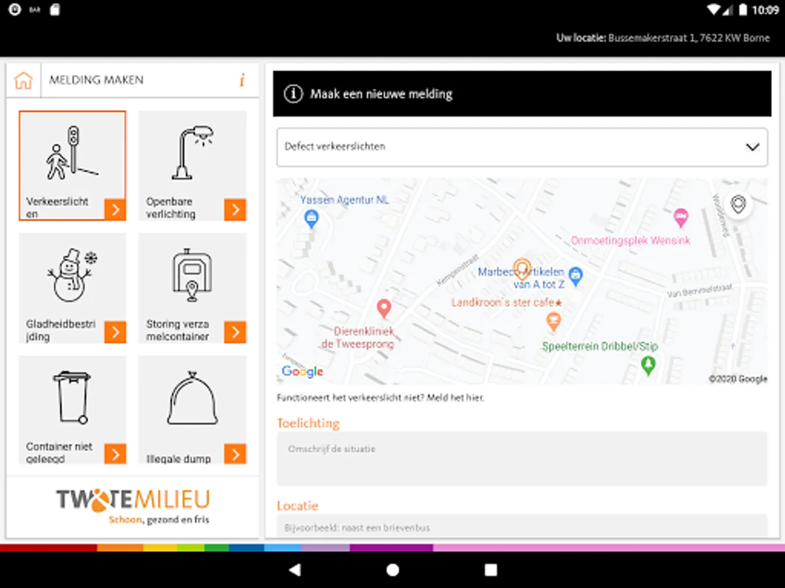Click the Toelichting heading
The width and height of the screenshot is (785, 588).
coord(308,423)
